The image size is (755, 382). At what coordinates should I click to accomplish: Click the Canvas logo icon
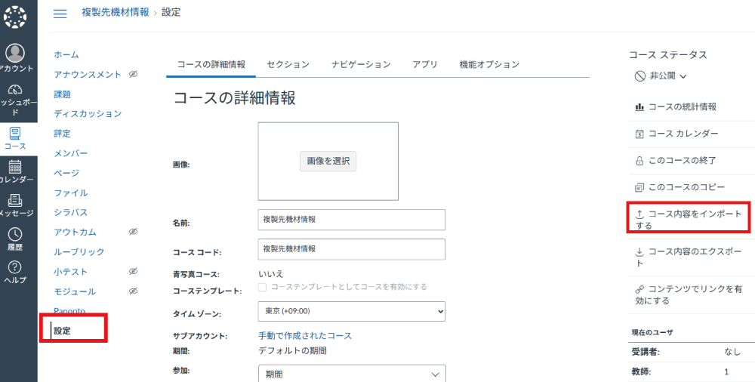click(15, 17)
